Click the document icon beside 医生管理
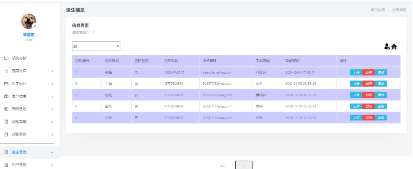The width and height of the screenshot is (413, 169). [x=6, y=152]
